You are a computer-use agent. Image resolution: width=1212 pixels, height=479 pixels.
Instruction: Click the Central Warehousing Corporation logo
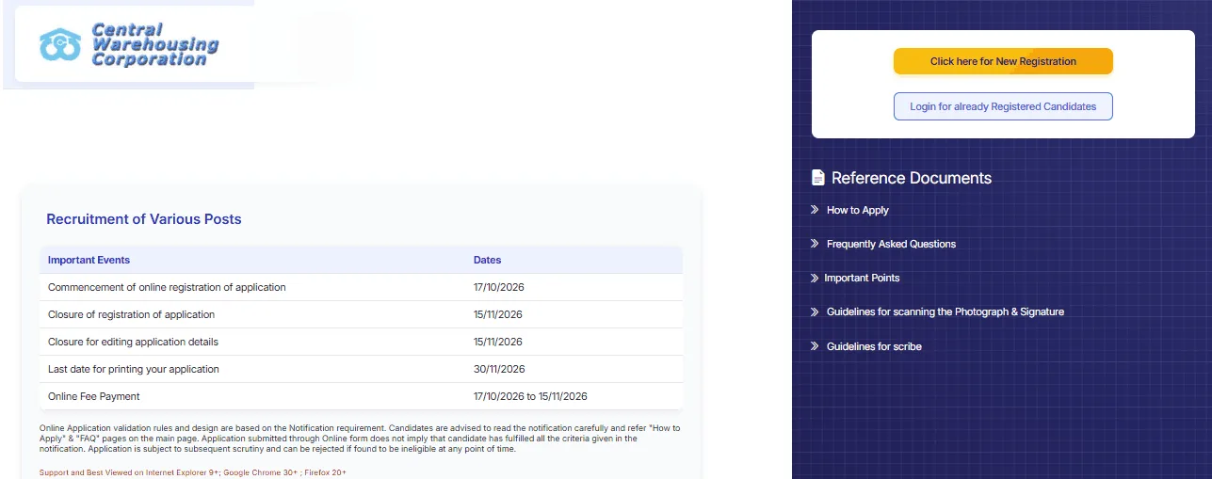(x=129, y=44)
